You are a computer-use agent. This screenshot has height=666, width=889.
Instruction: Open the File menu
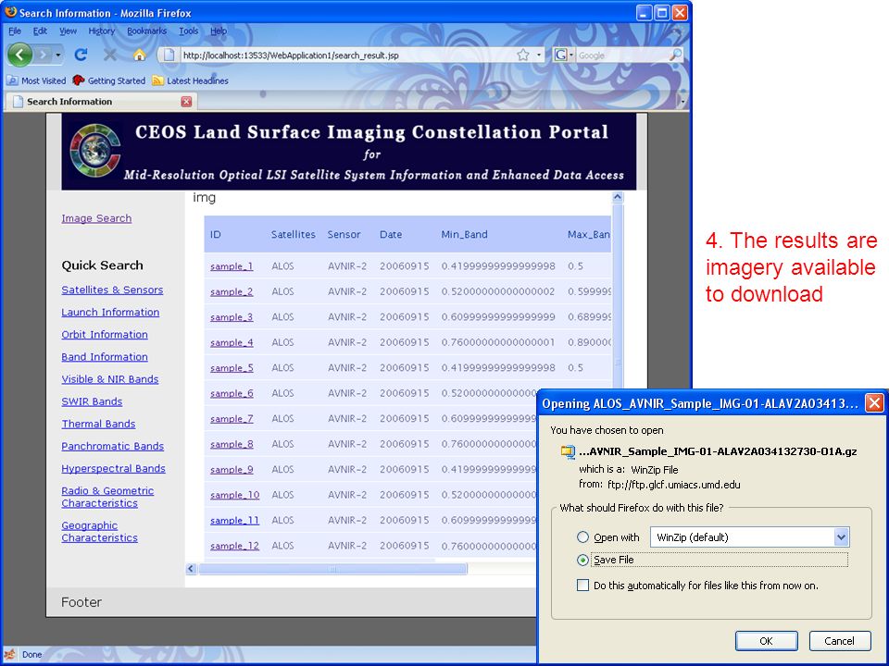tap(15, 31)
